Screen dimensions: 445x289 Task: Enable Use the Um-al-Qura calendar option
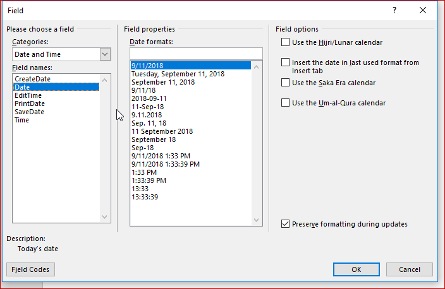[x=285, y=103]
